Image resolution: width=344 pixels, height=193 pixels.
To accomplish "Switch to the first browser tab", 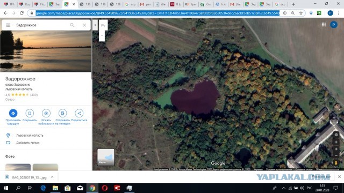I will point(10,4).
